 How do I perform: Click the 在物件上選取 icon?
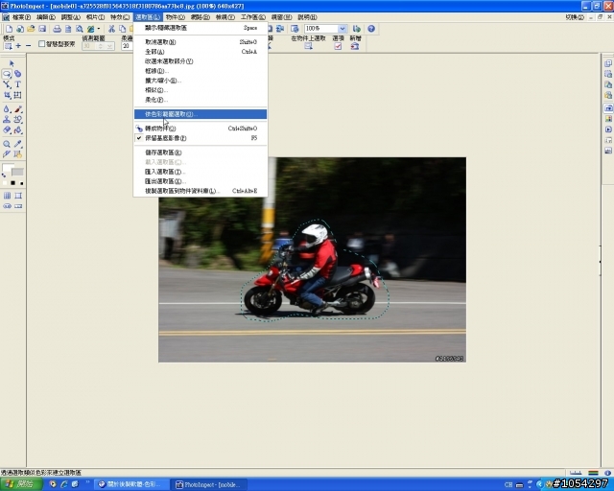309,46
